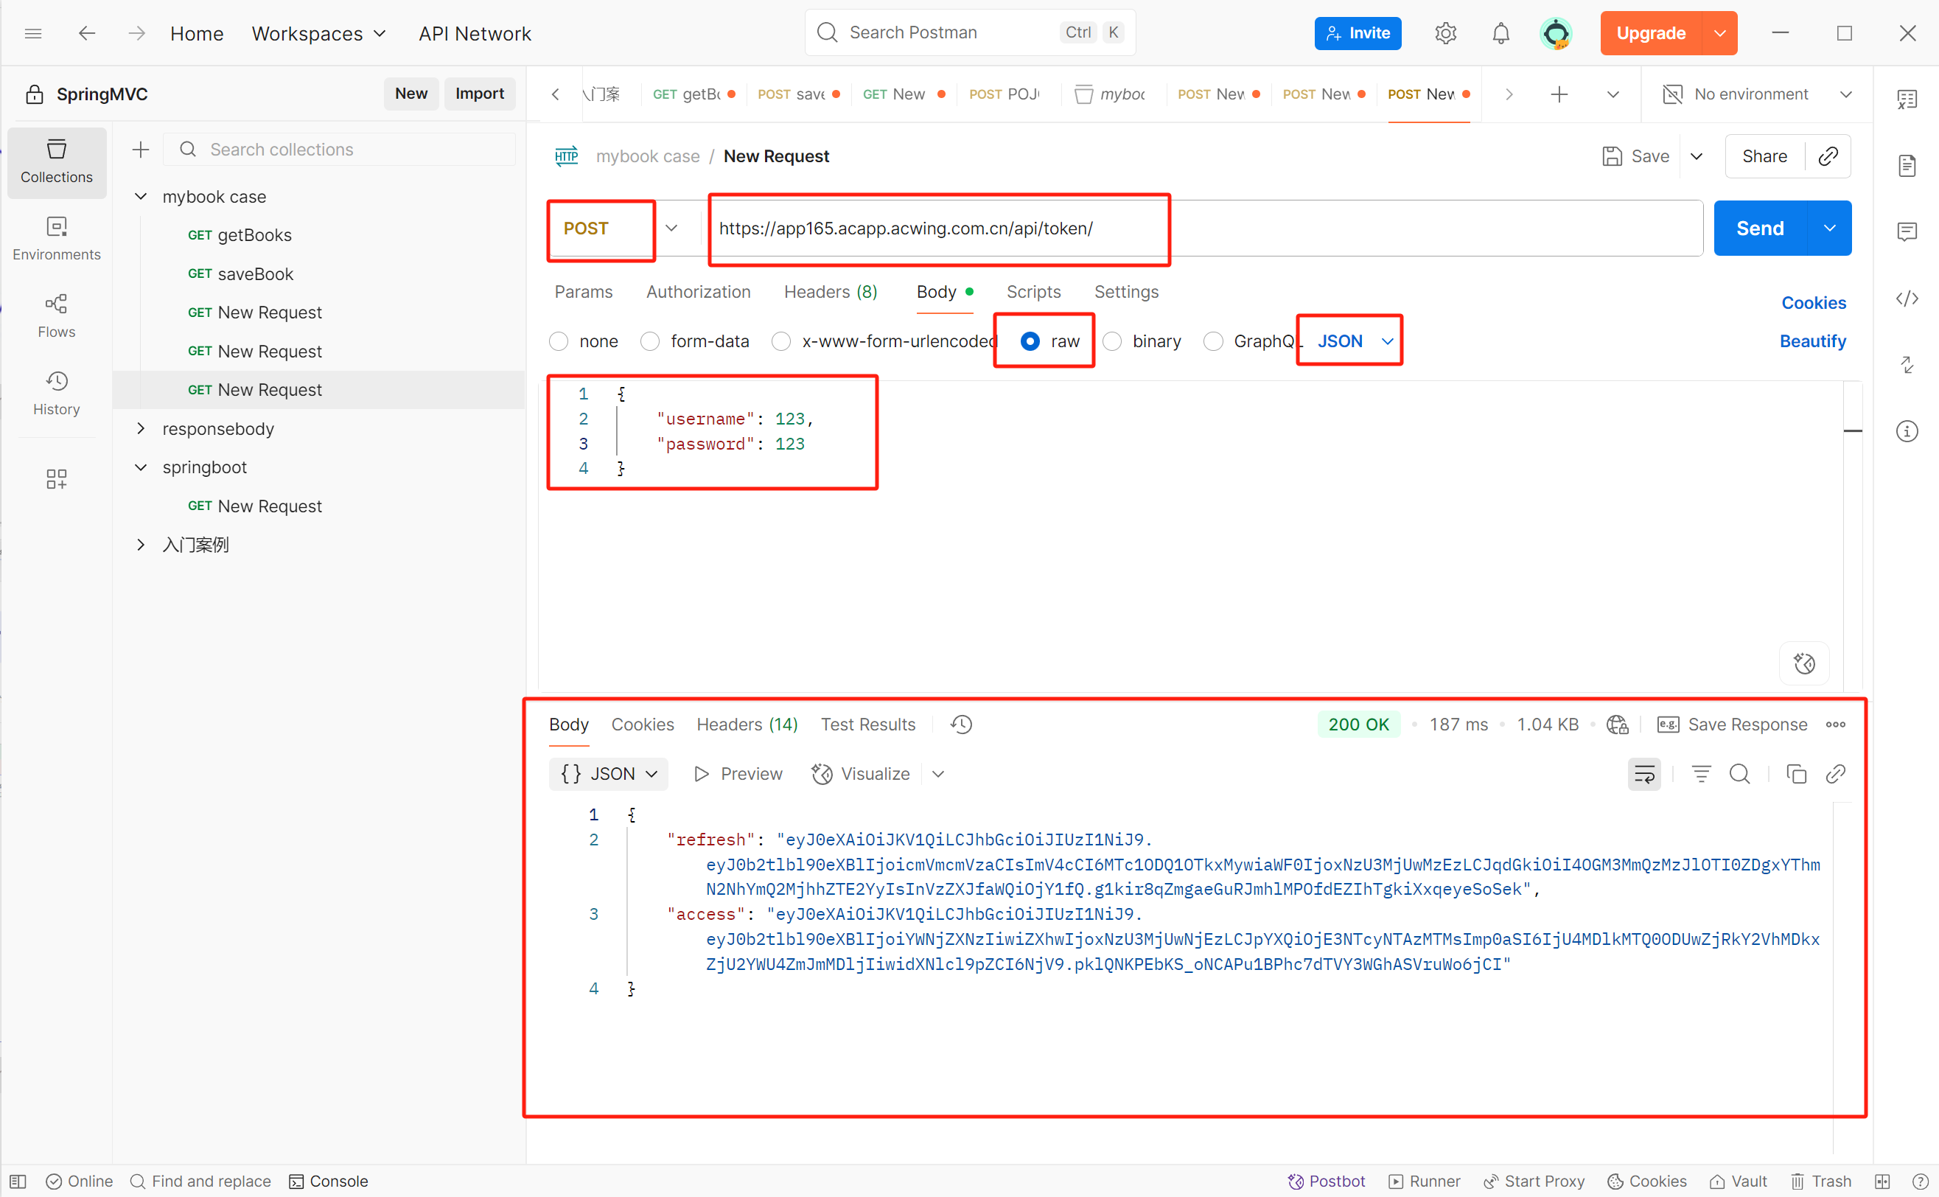Switch to the request Settings tab
The width and height of the screenshot is (1939, 1197).
1125,291
